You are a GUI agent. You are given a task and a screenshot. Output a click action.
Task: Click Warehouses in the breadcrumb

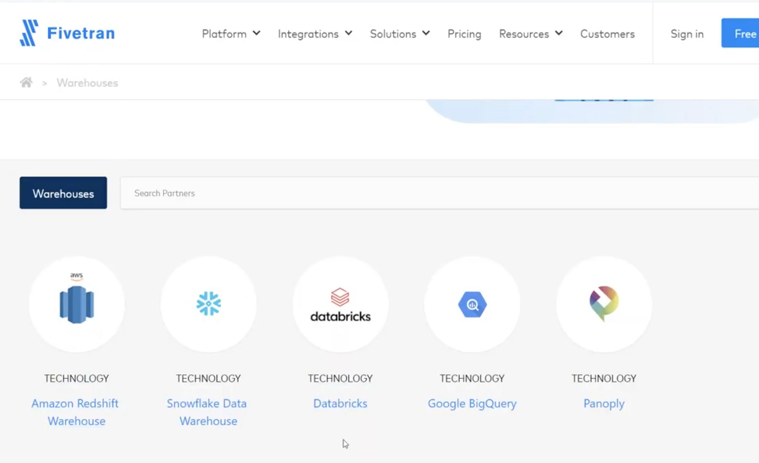click(x=87, y=83)
